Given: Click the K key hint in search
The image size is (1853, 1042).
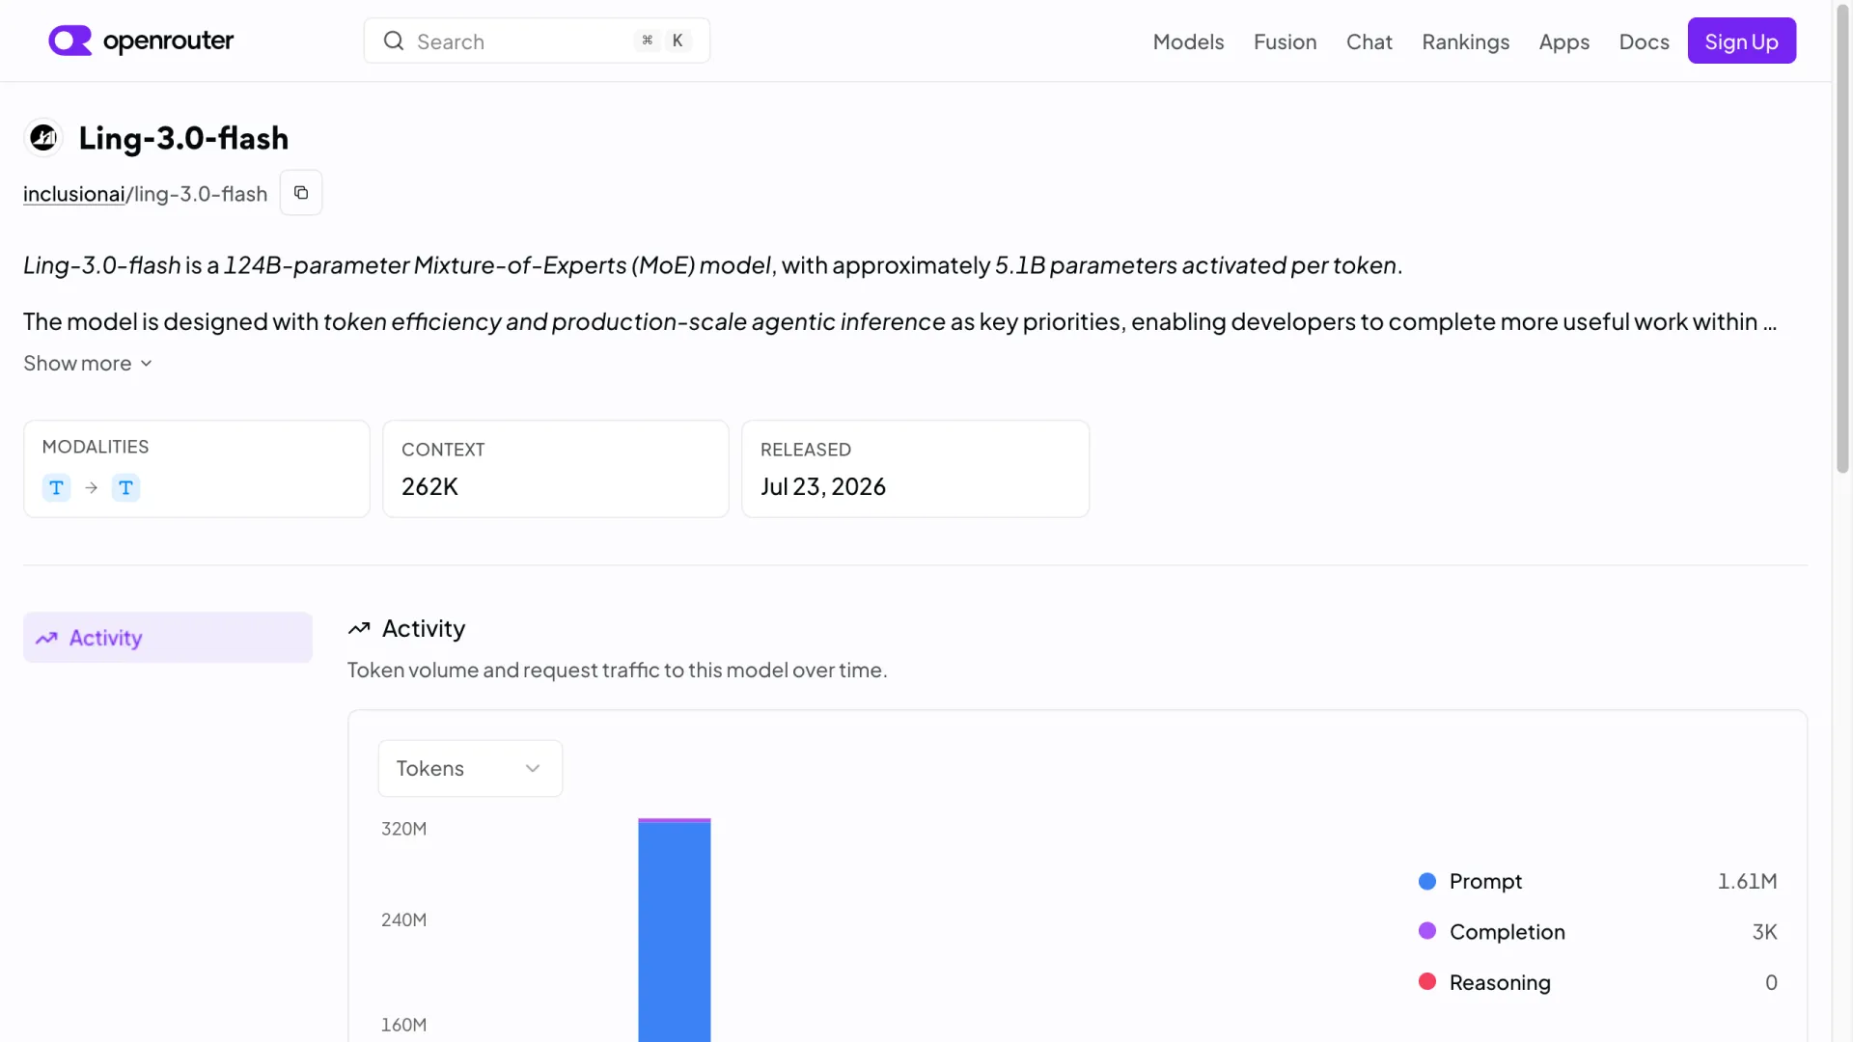Looking at the screenshot, I should [x=678, y=41].
